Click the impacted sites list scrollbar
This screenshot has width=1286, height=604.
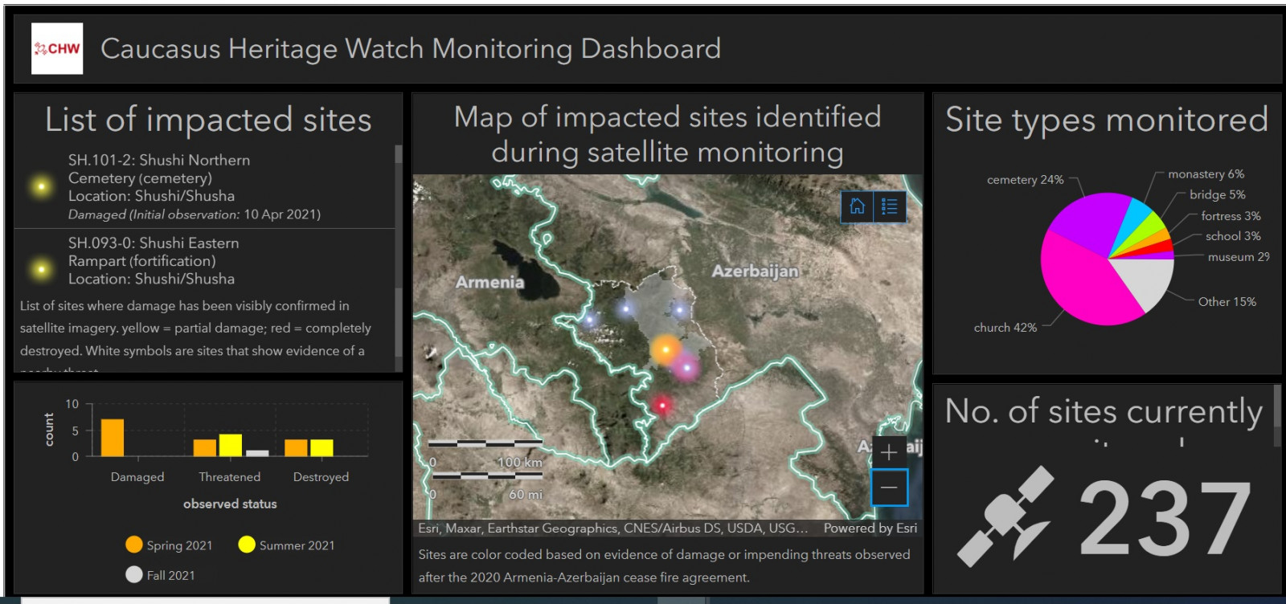398,241
